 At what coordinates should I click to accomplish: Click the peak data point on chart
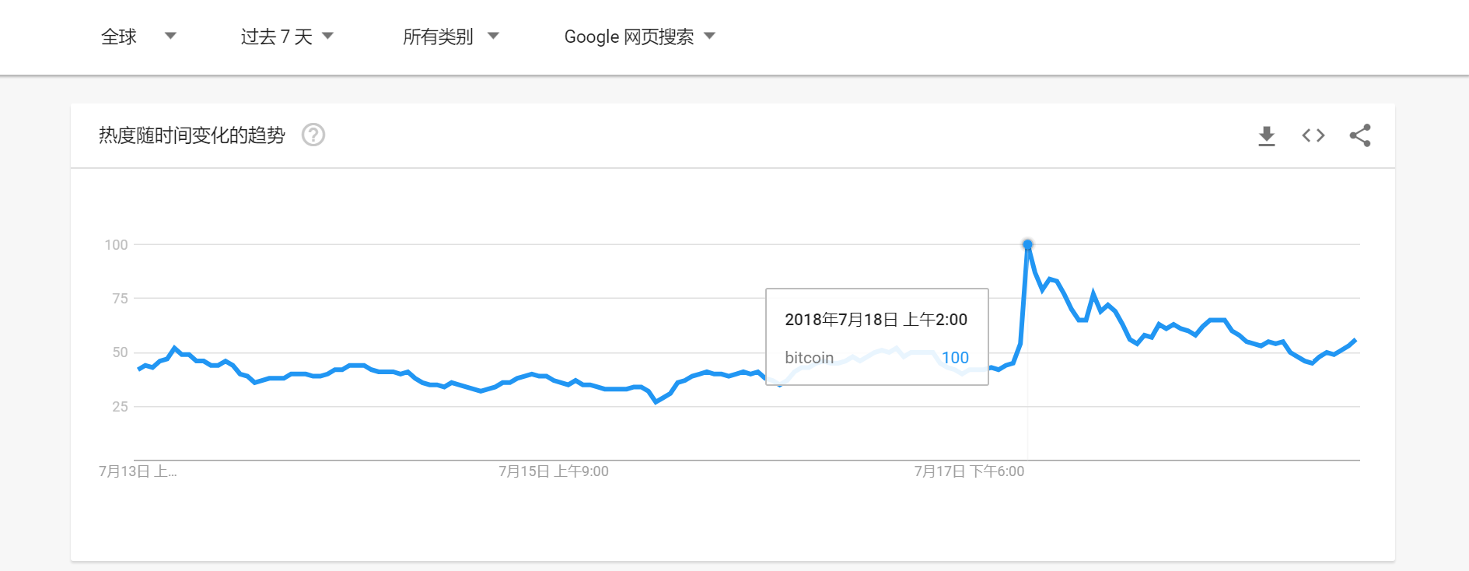[x=1027, y=245]
